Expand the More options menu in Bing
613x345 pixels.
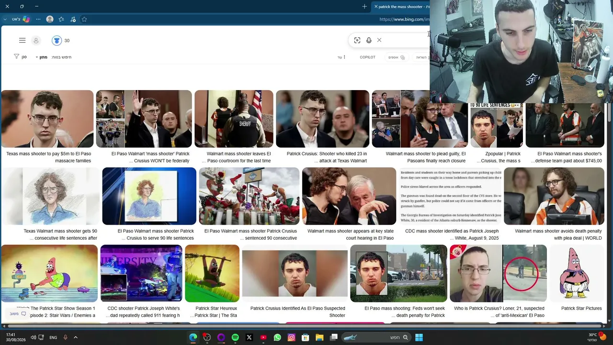(341, 57)
